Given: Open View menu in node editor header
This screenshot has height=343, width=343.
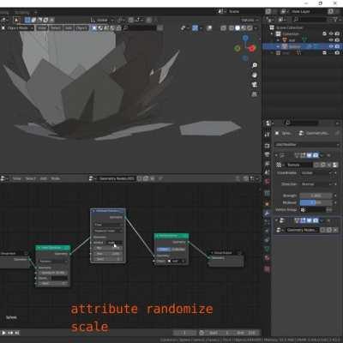Looking at the screenshot, I should point(16,178).
